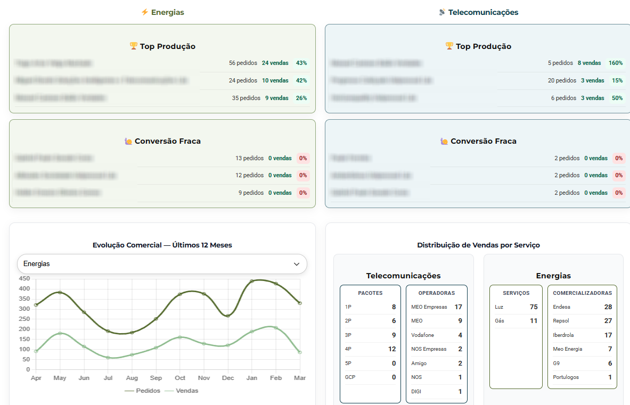Click the January data point on the Pedidos line
Screen dimensions: 630x405
click(x=252, y=281)
